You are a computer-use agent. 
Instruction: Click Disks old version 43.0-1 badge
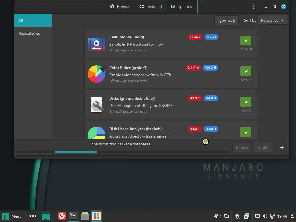point(195,98)
